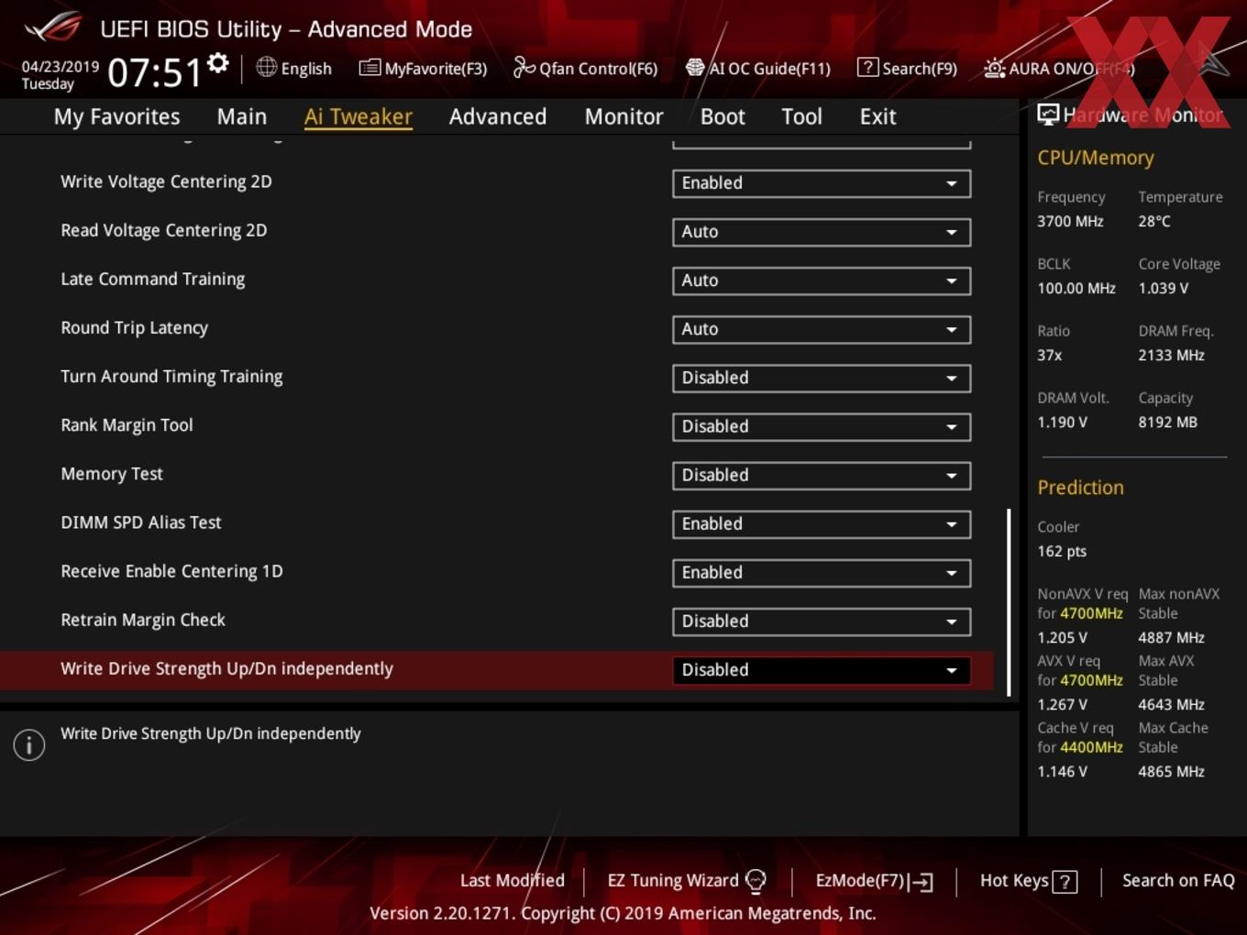Image resolution: width=1247 pixels, height=935 pixels.
Task: Open Write Voltage Centering 2D dropdown
Action: (822, 183)
